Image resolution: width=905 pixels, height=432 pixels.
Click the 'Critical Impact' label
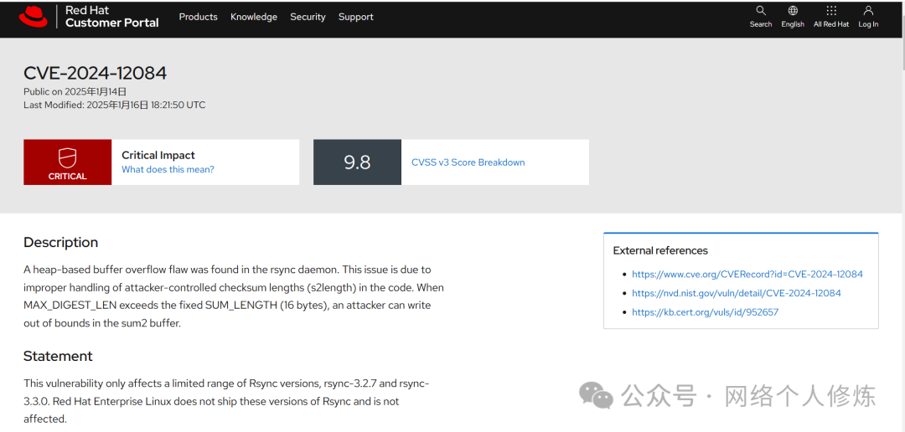coord(158,155)
